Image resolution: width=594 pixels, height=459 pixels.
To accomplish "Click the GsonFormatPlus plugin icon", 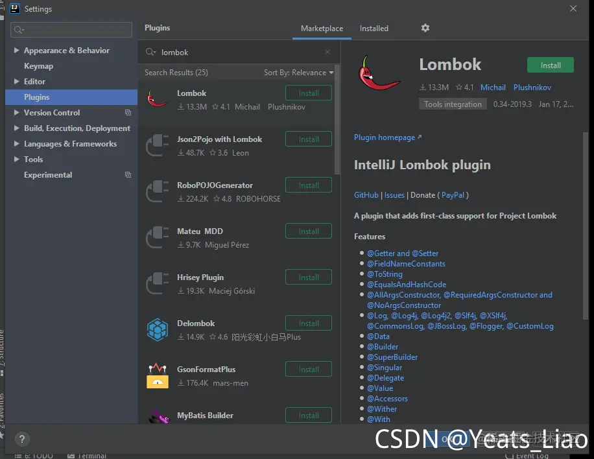I will [x=157, y=375].
